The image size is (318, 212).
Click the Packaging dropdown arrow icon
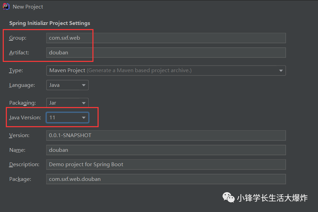click(84, 103)
